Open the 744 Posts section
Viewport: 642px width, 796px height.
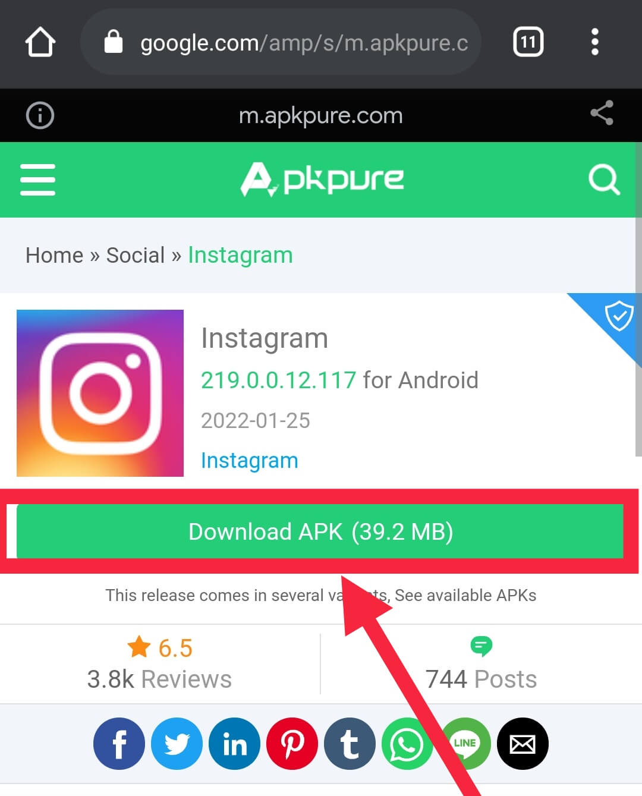[481, 665]
